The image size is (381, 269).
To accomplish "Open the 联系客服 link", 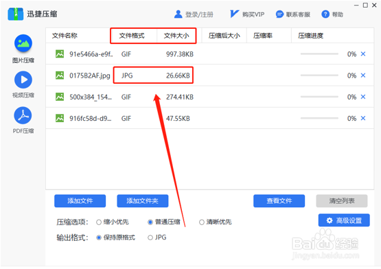I will (298, 14).
